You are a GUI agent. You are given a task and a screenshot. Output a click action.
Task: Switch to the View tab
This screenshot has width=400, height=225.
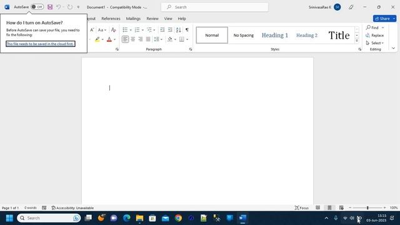coord(168,19)
